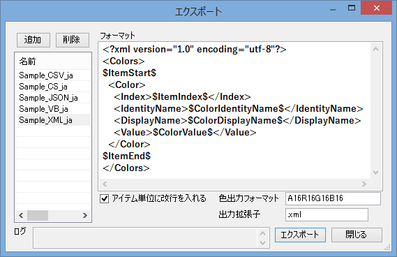The height and width of the screenshot is (257, 397).
Task: Select Sample_VB_ja in the list
Action: tap(53, 109)
